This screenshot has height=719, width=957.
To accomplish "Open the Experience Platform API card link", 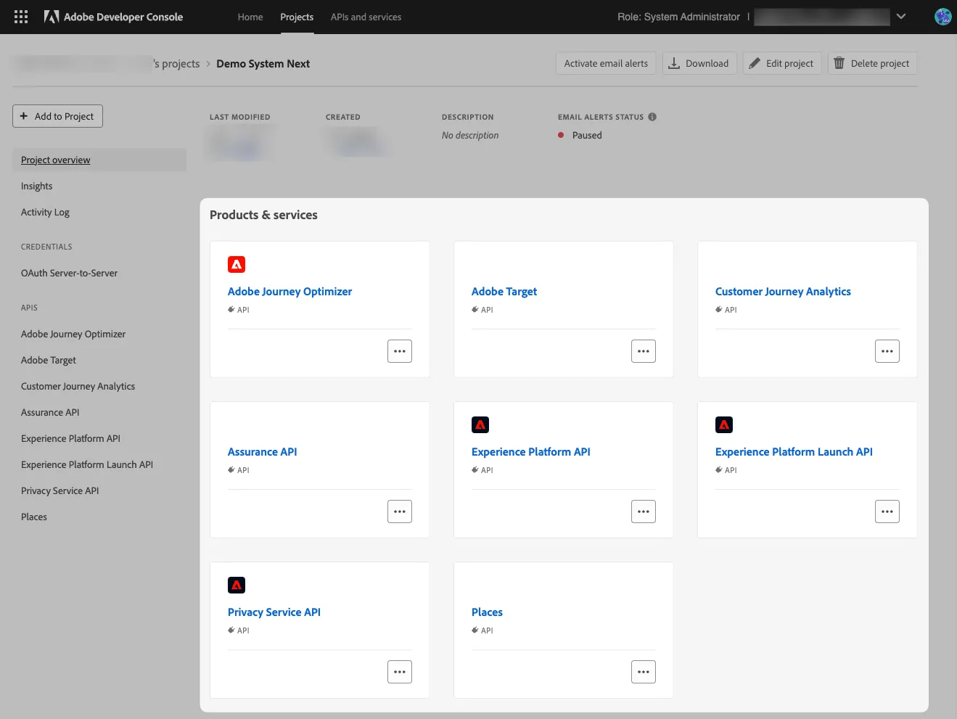I will tap(531, 452).
